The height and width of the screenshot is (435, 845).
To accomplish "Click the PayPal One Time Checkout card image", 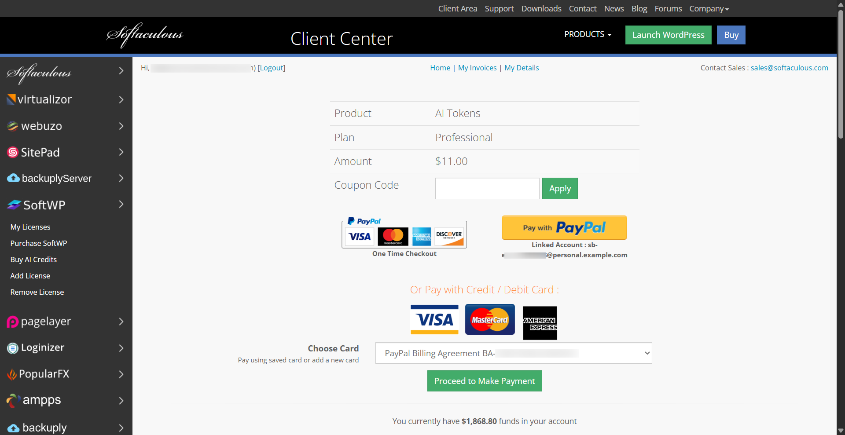I will pyautogui.click(x=404, y=233).
